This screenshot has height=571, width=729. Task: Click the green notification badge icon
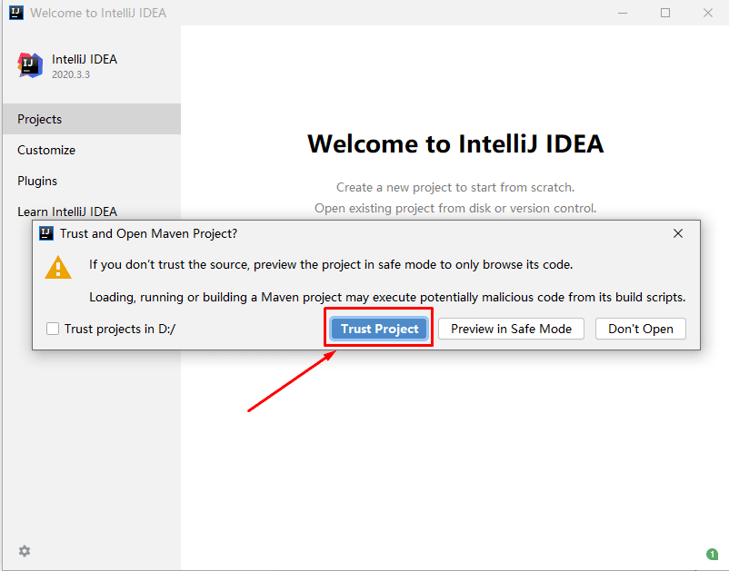point(712,554)
